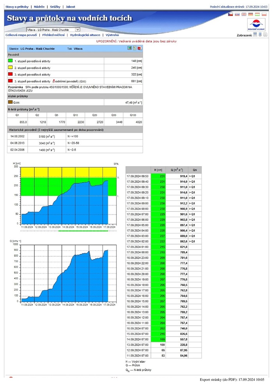Click table row 17.09.2024 00:00
The image size is (273, 387).
pyautogui.click(x=164, y=252)
